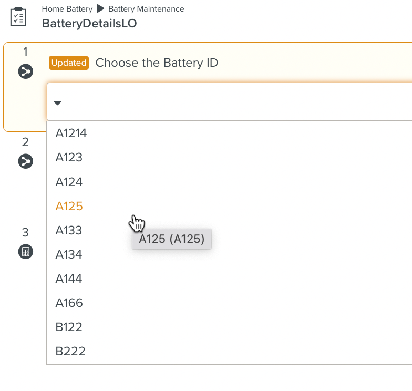
Task: Click the checklist clipboard icon
Action: 18,17
